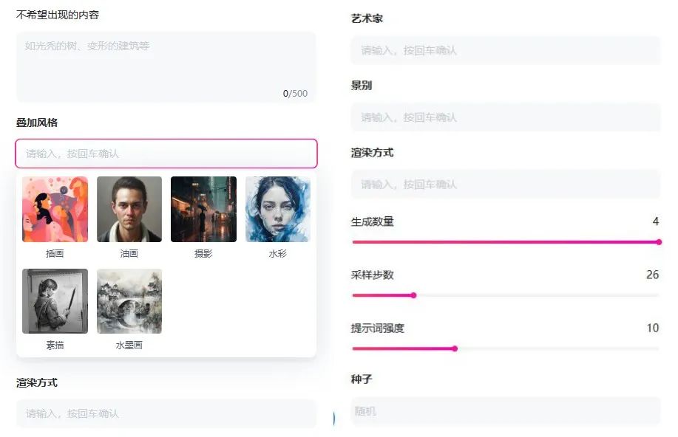Click the 提示词强度 value showing 10
This screenshot has height=437, width=678.
coord(651,327)
